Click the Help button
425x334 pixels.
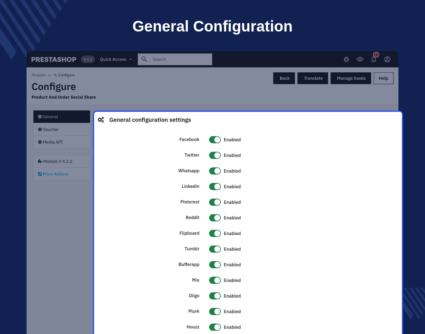click(384, 78)
